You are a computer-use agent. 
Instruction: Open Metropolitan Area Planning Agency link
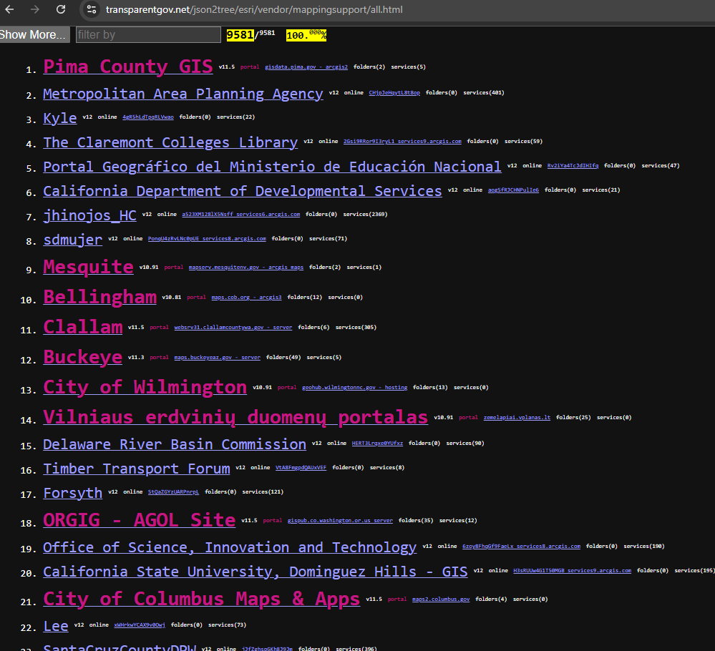[183, 94]
